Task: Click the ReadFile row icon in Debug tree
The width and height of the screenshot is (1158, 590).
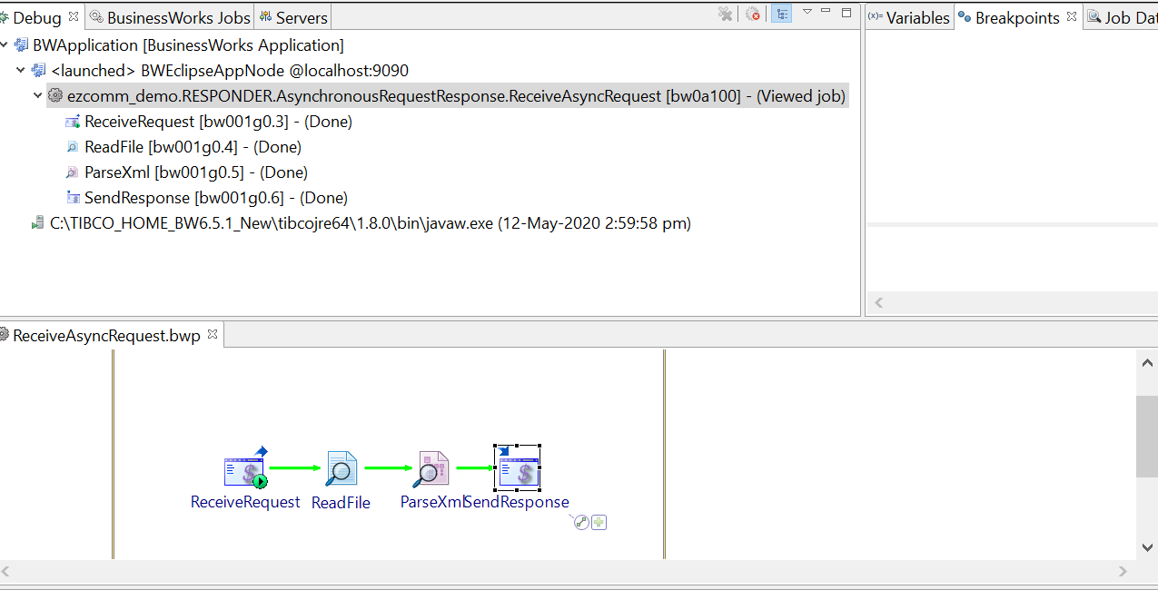Action: coord(73,146)
